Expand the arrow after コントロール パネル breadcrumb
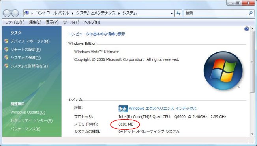This screenshot has height=146, width=257. [73, 13]
